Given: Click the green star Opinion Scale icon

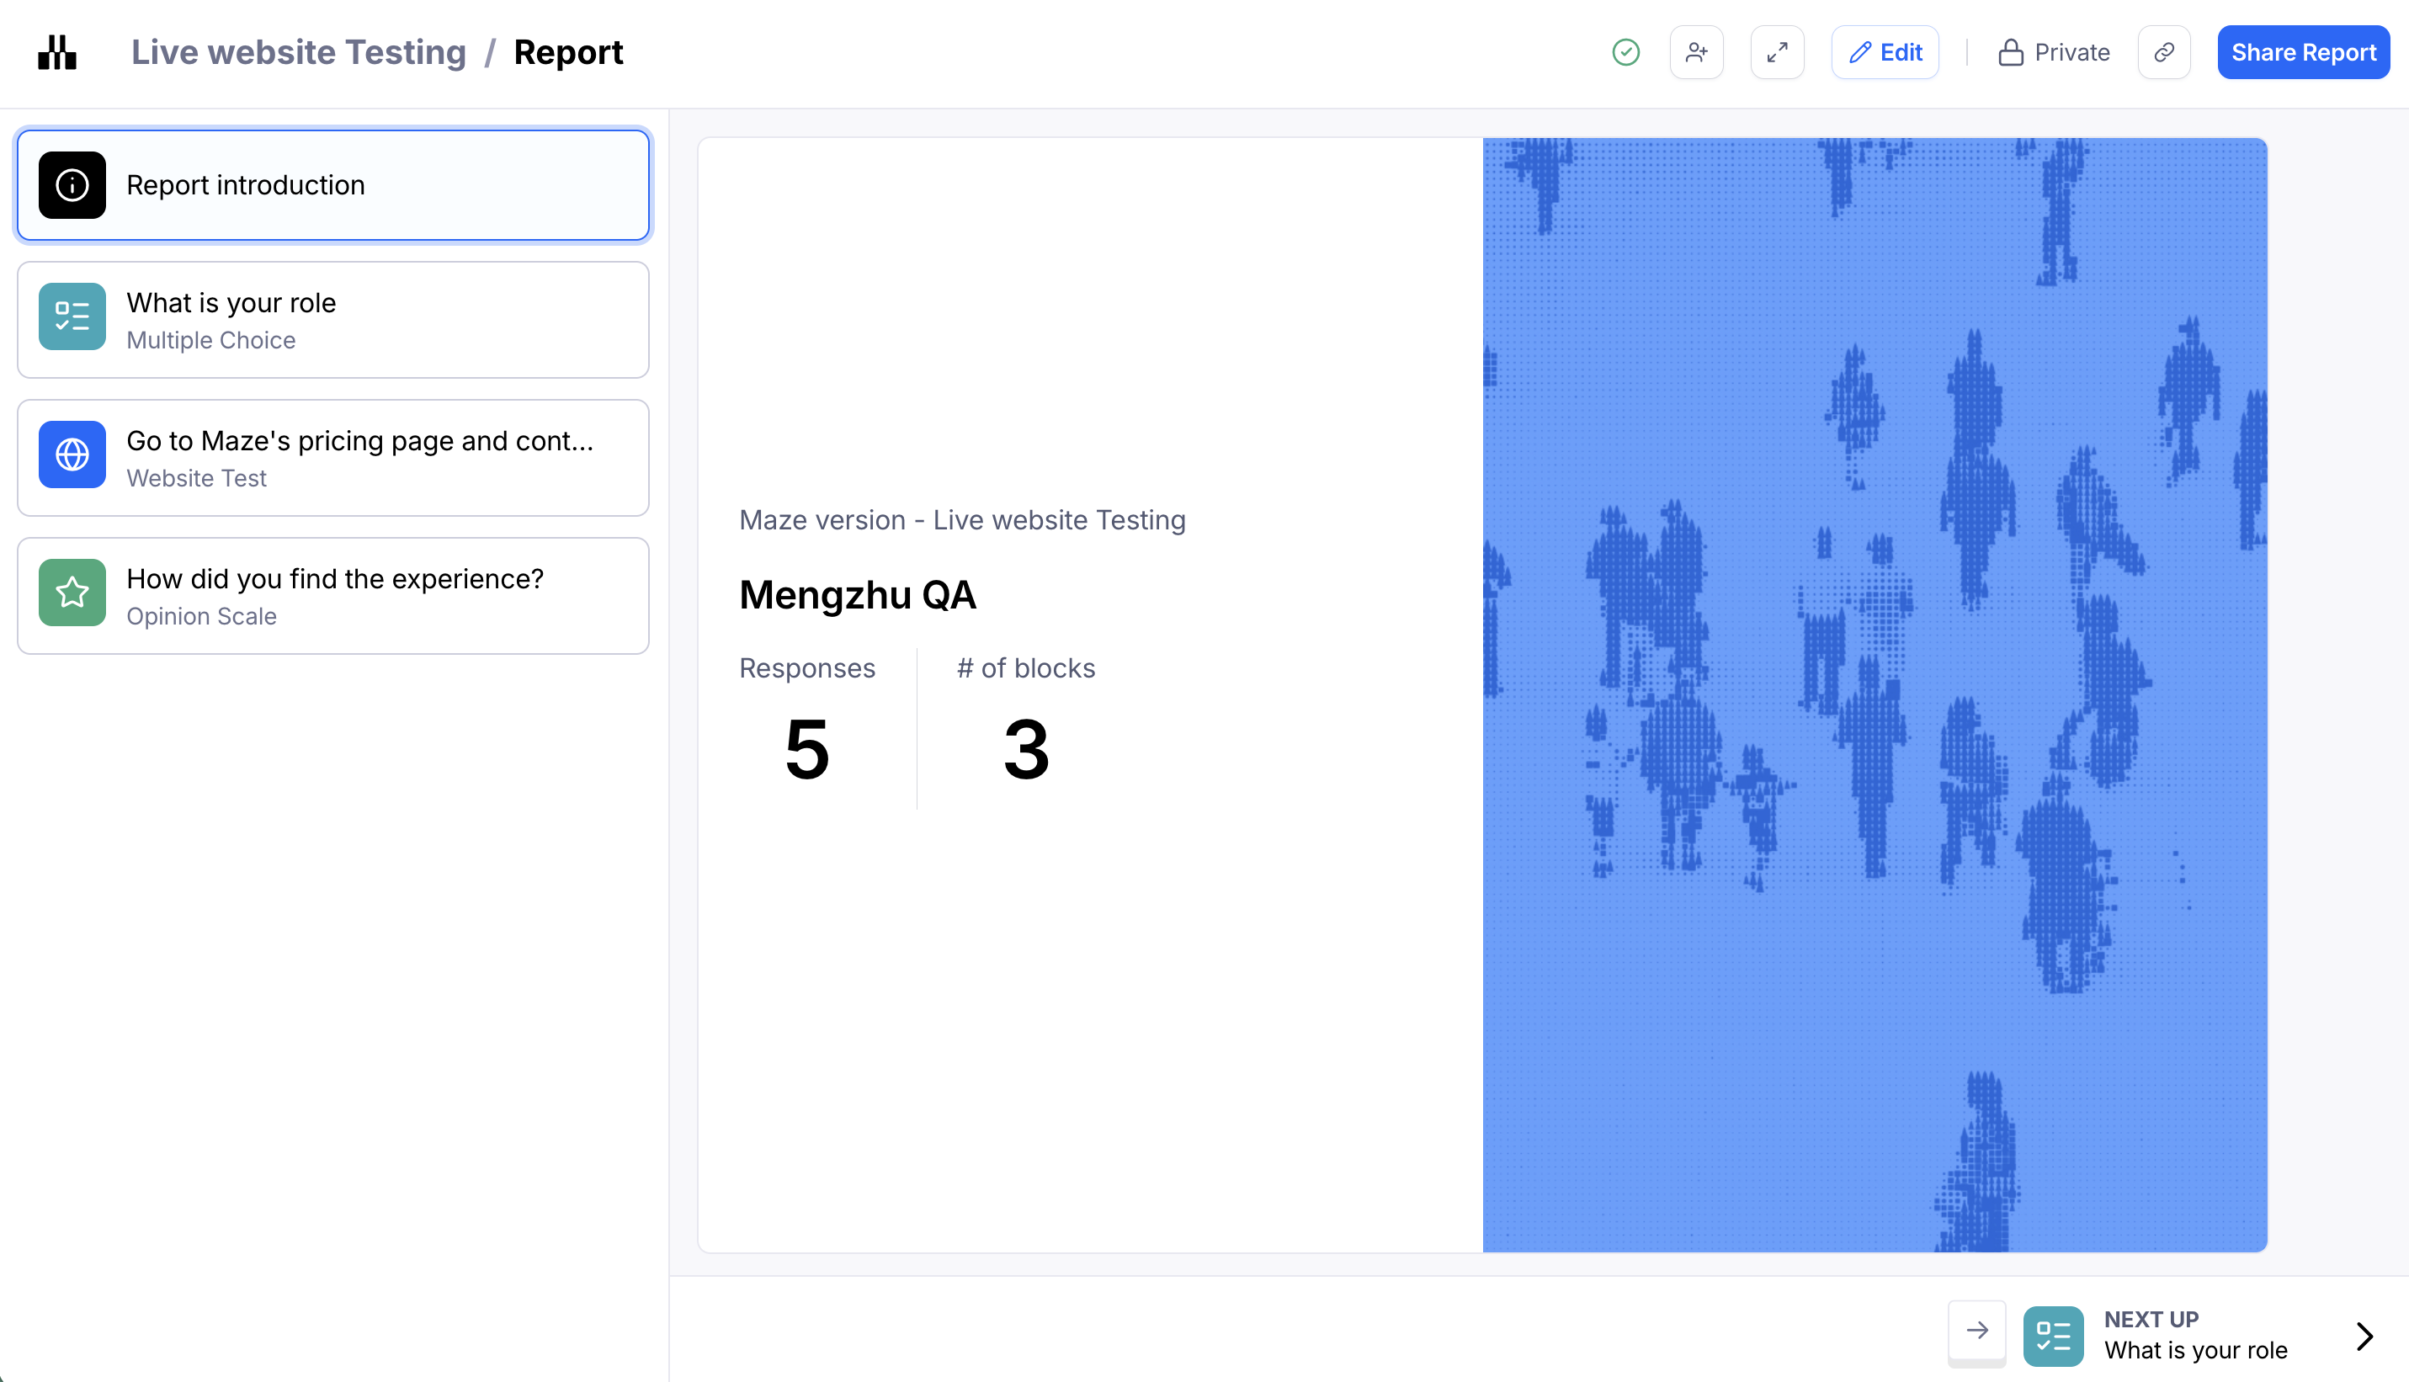Looking at the screenshot, I should coord(72,593).
